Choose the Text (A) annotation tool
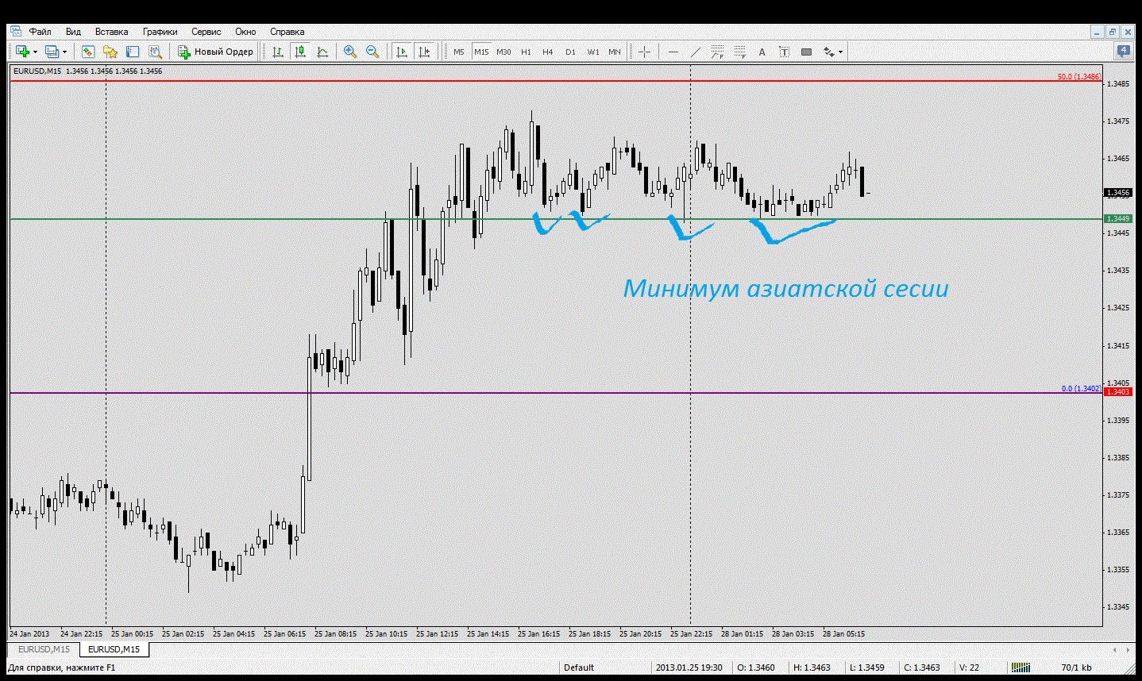The image size is (1142, 681). 762,52
